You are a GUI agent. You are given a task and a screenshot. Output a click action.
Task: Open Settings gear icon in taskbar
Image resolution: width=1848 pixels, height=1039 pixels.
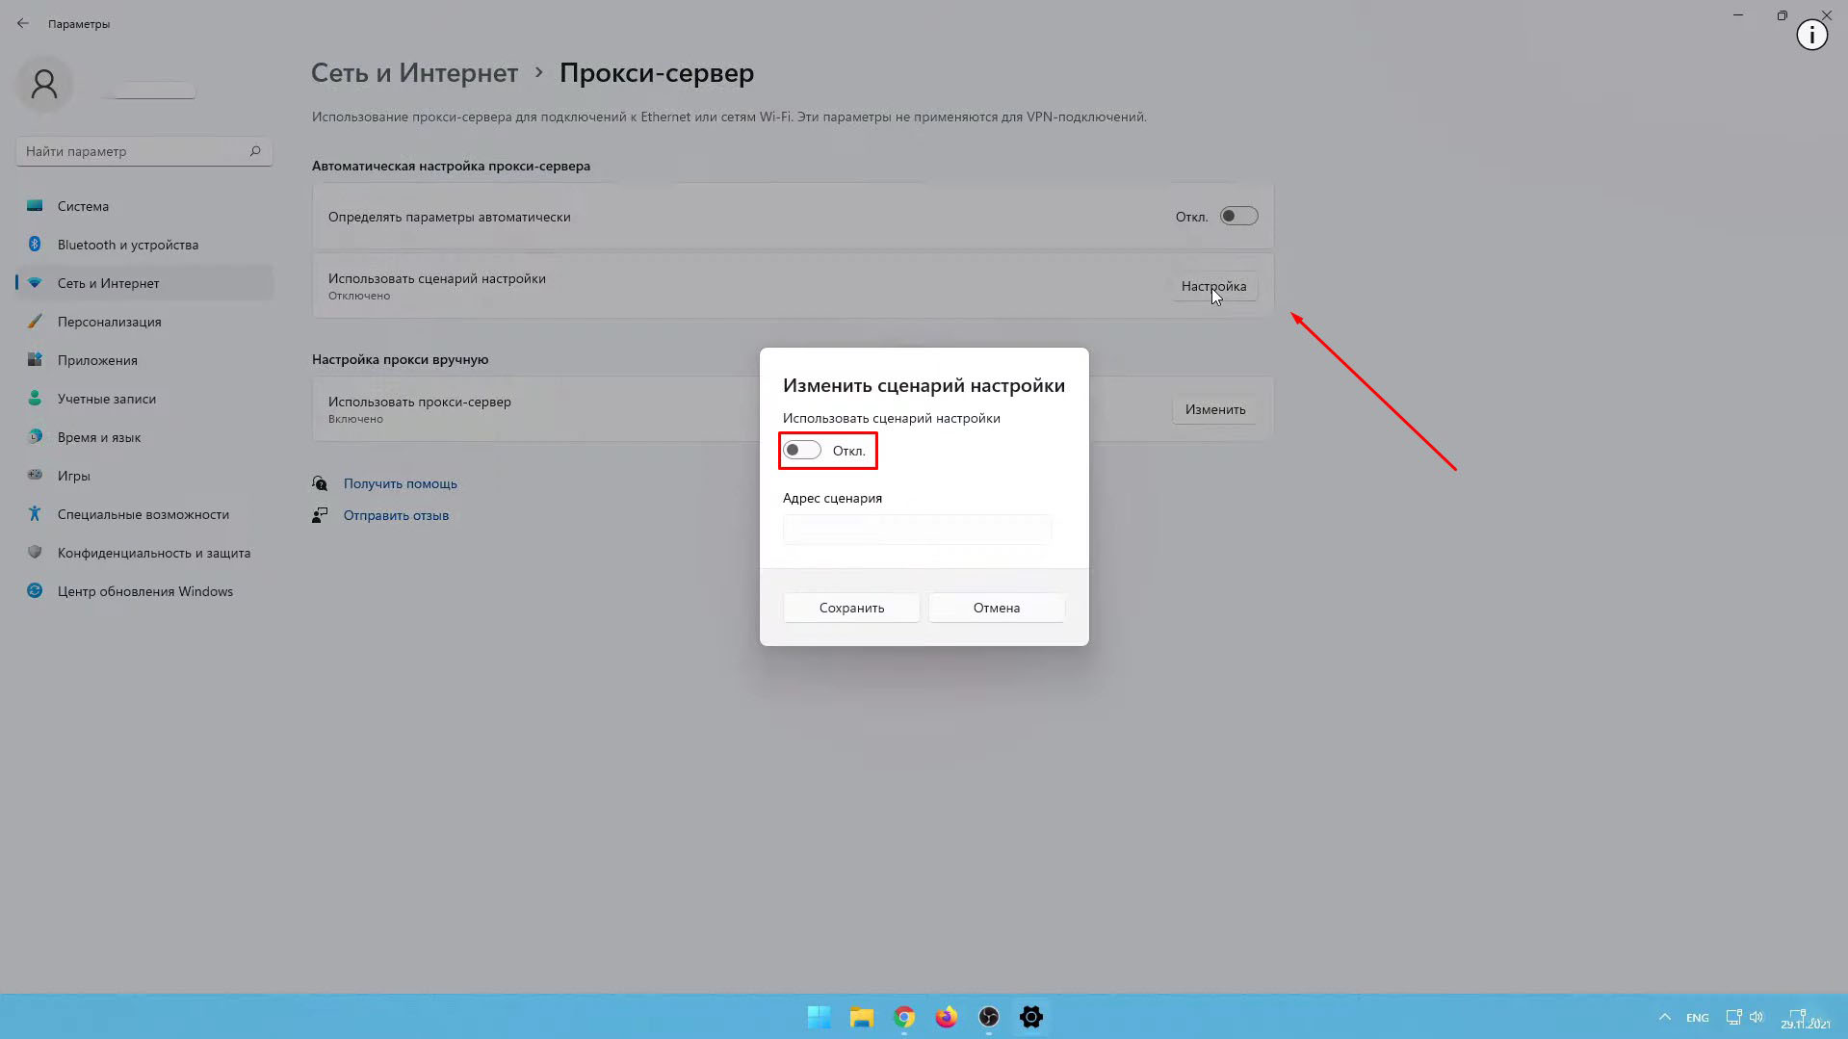tap(1031, 1017)
